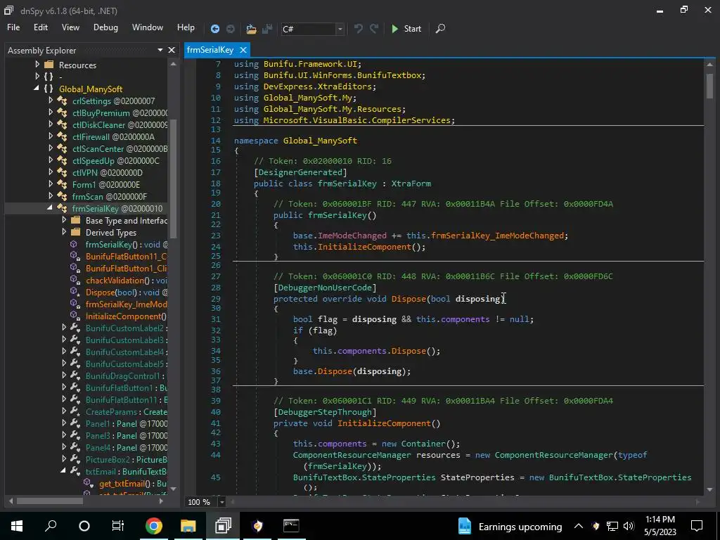This screenshot has width=720, height=540.
Task: Open the Edit menu
Action: [x=40, y=27]
